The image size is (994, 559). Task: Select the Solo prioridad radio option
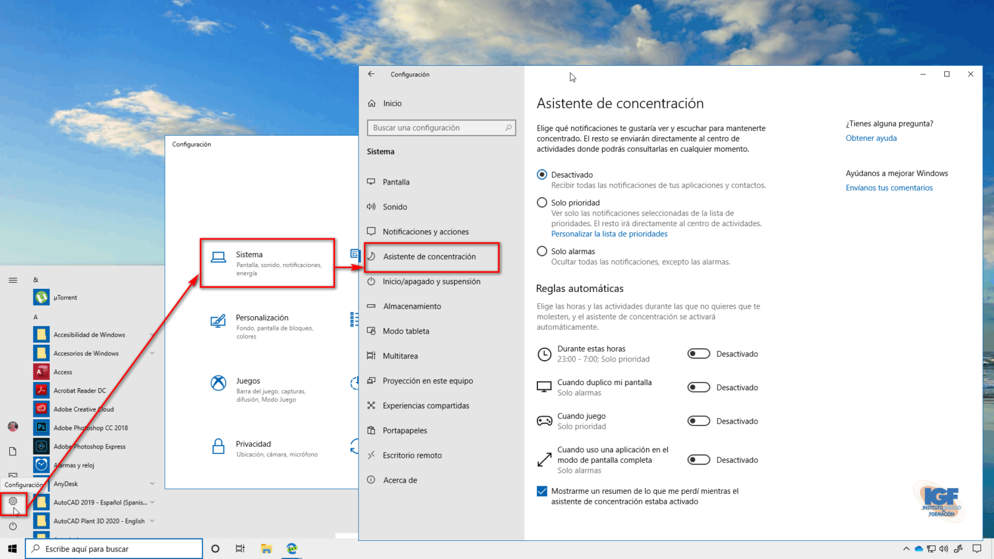pyautogui.click(x=542, y=202)
